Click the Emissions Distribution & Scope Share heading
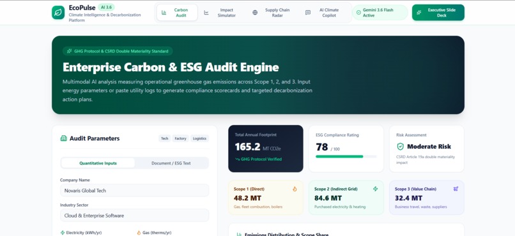This screenshot has height=236, width=515. click(x=286, y=234)
